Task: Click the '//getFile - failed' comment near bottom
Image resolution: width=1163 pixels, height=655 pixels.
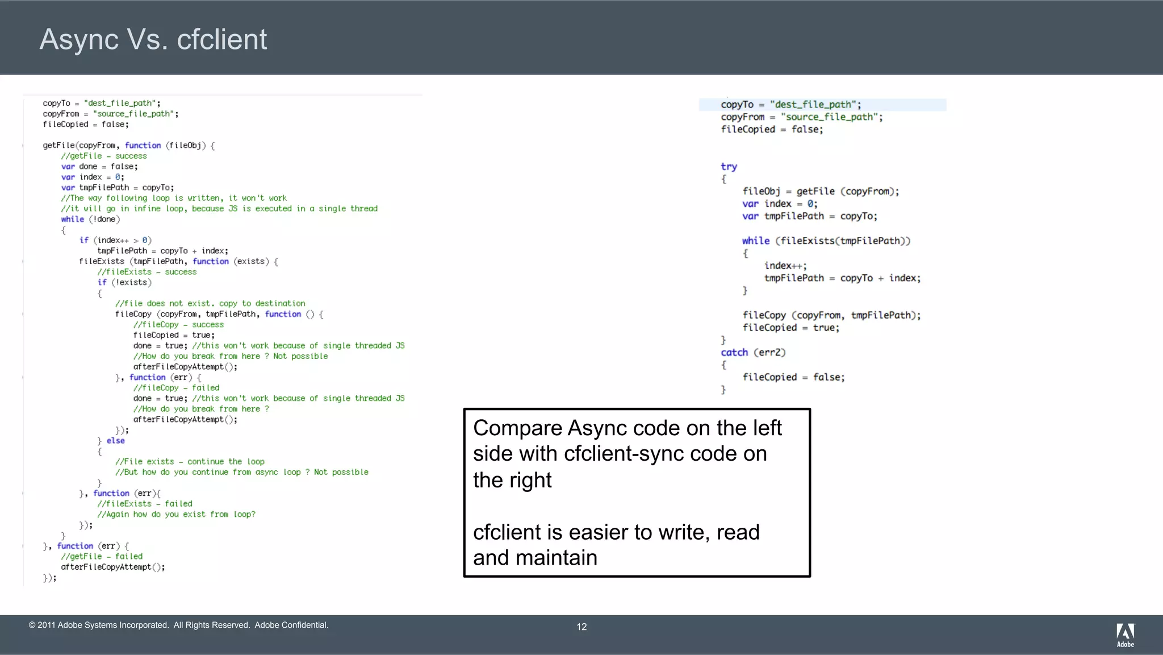Action: click(x=102, y=557)
